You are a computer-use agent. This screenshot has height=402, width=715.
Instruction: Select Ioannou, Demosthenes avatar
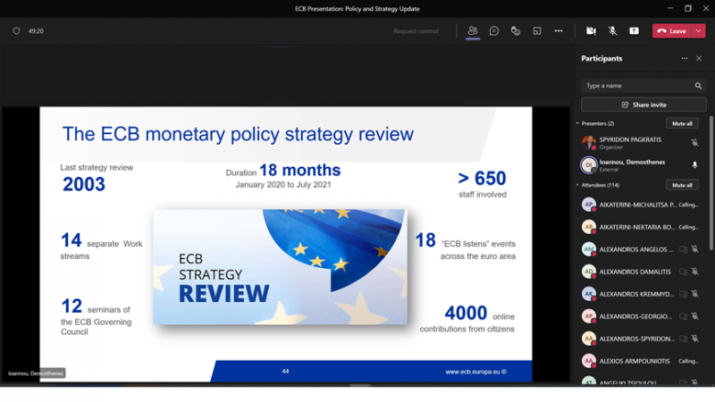tap(589, 165)
